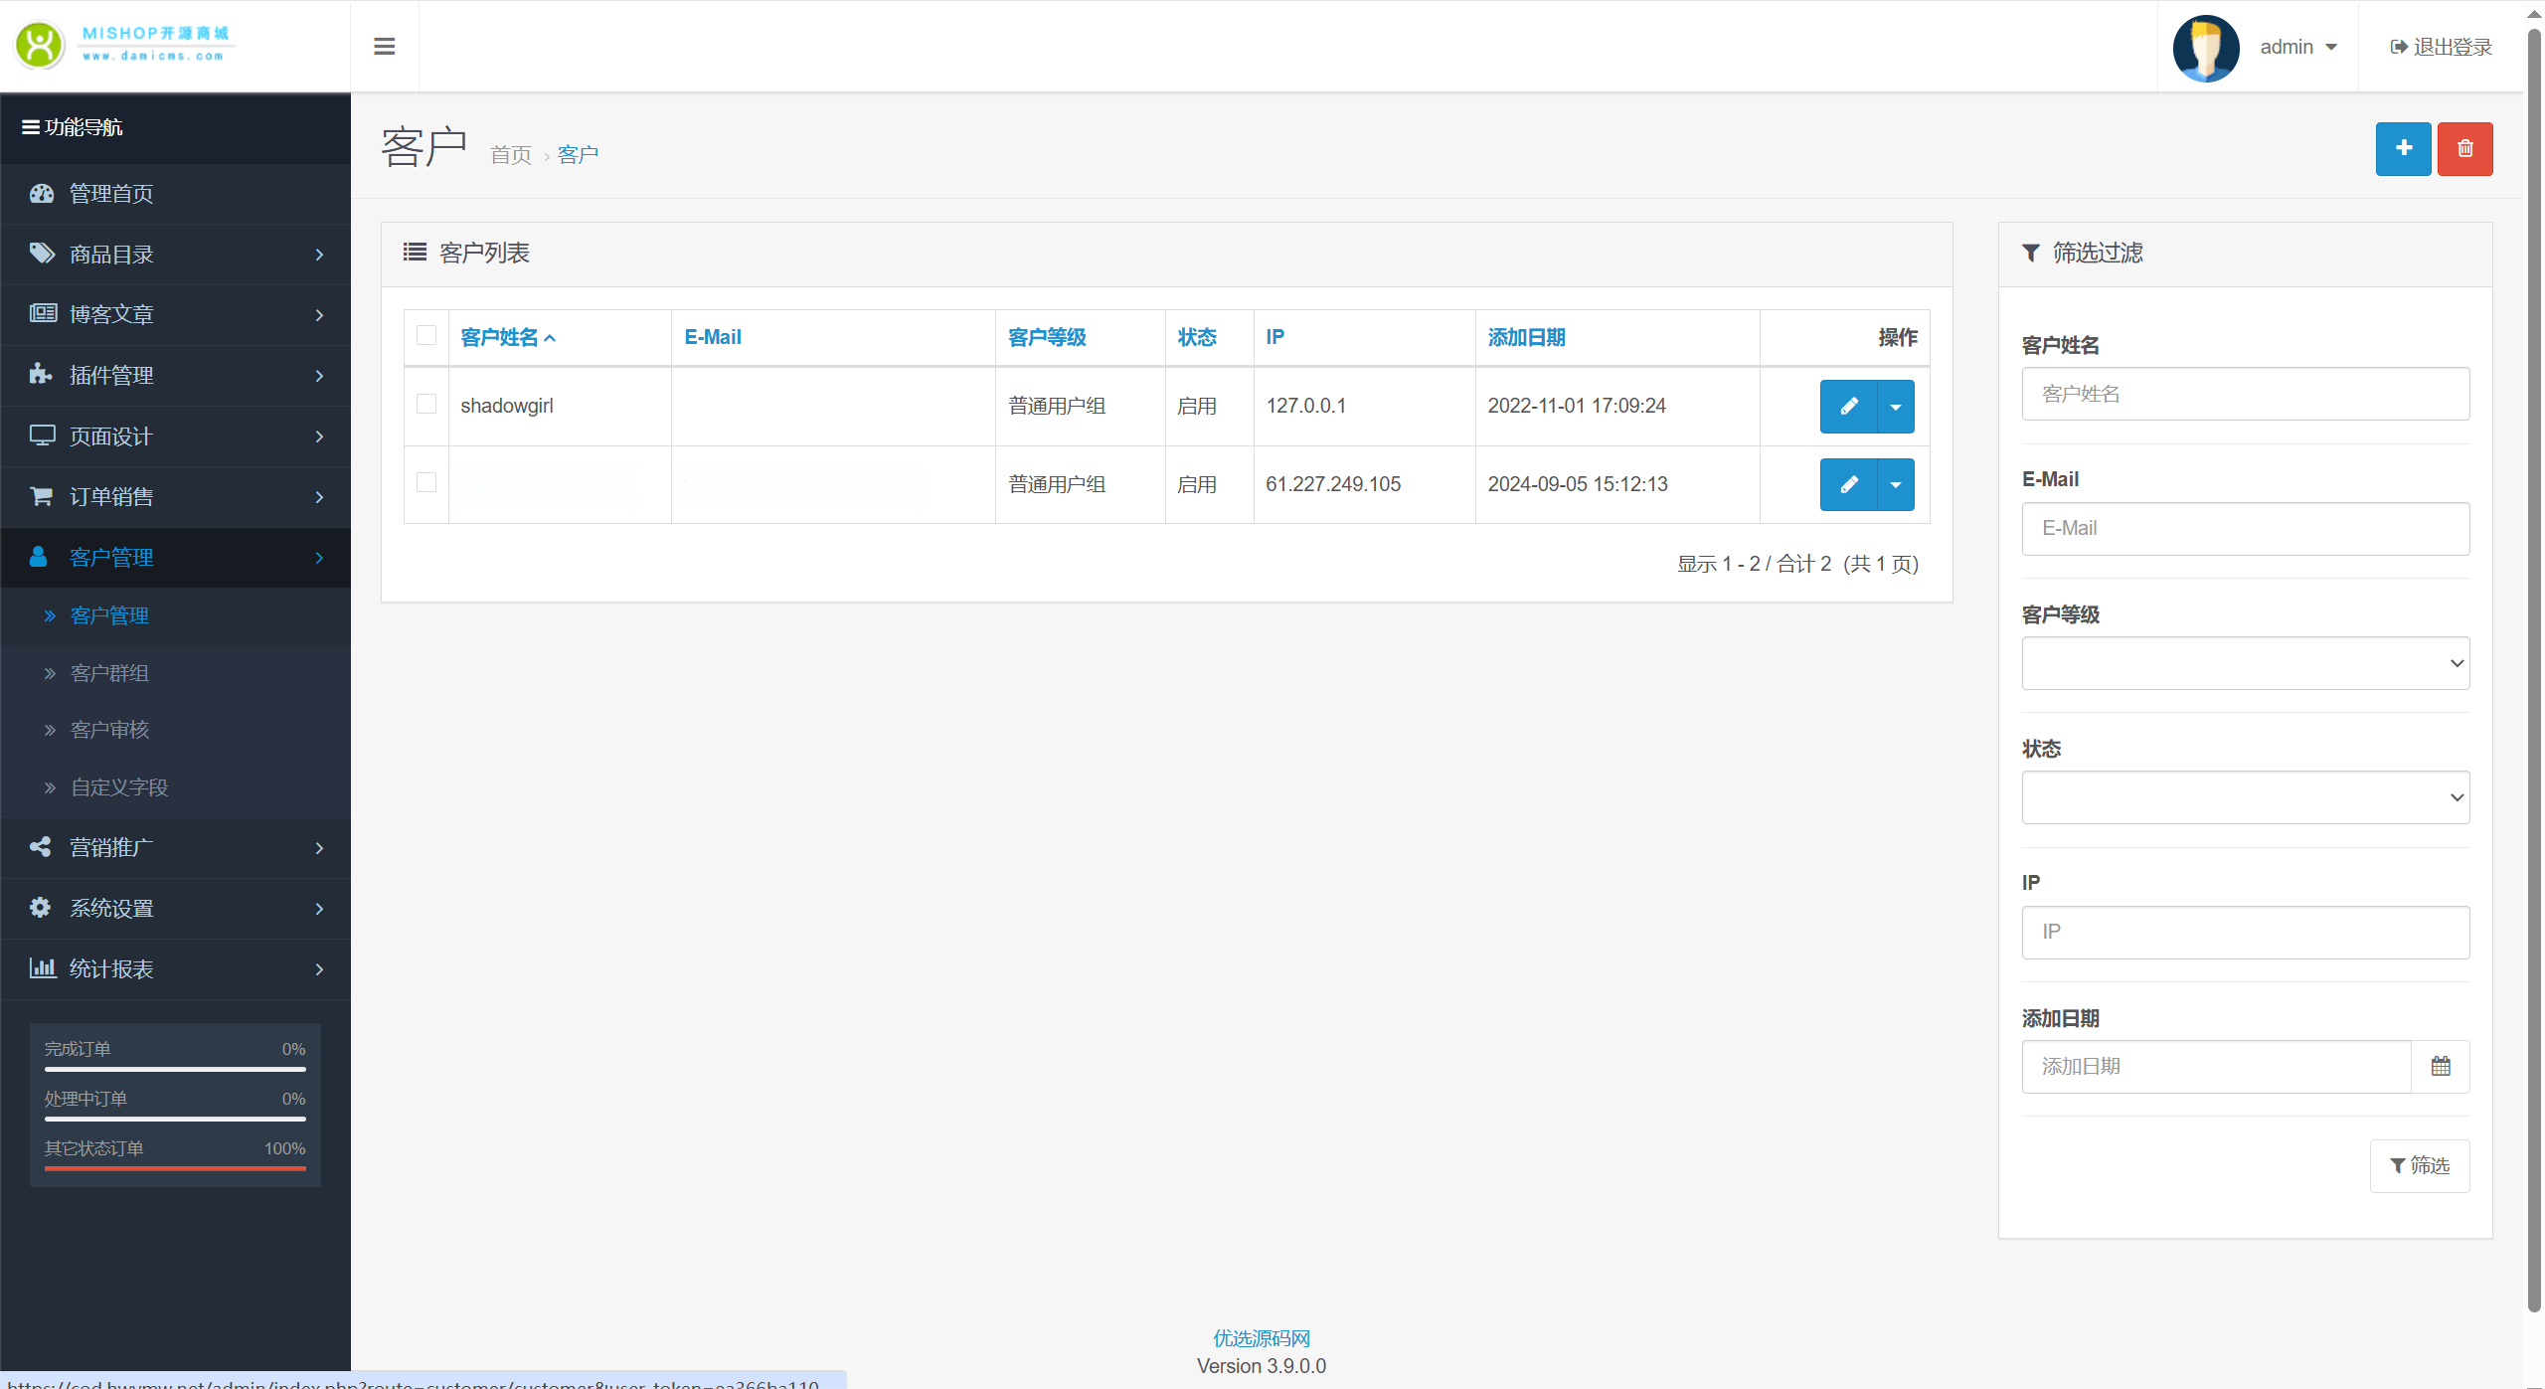Click the red trash delete icon

tap(2464, 149)
